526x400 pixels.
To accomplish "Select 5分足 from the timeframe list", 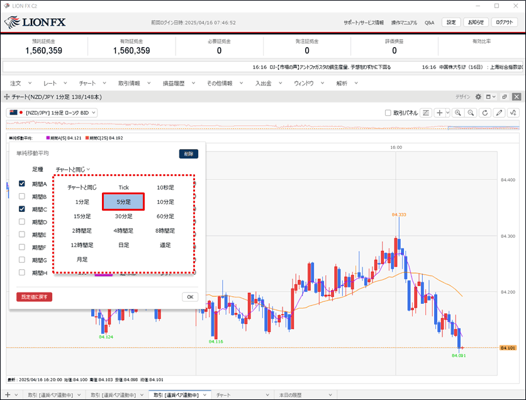I will click(123, 202).
